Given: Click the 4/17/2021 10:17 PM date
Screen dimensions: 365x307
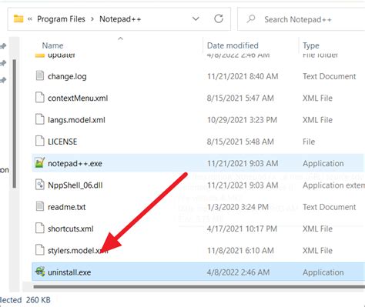Looking at the screenshot, I should pos(242,229).
